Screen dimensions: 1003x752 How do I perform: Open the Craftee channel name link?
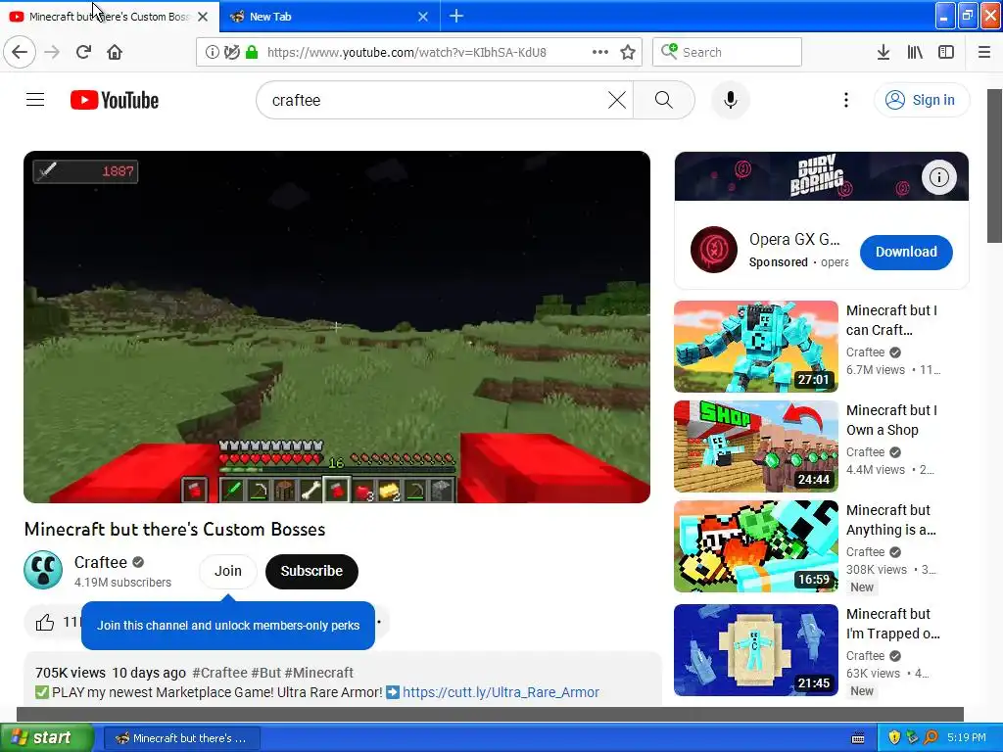101,562
